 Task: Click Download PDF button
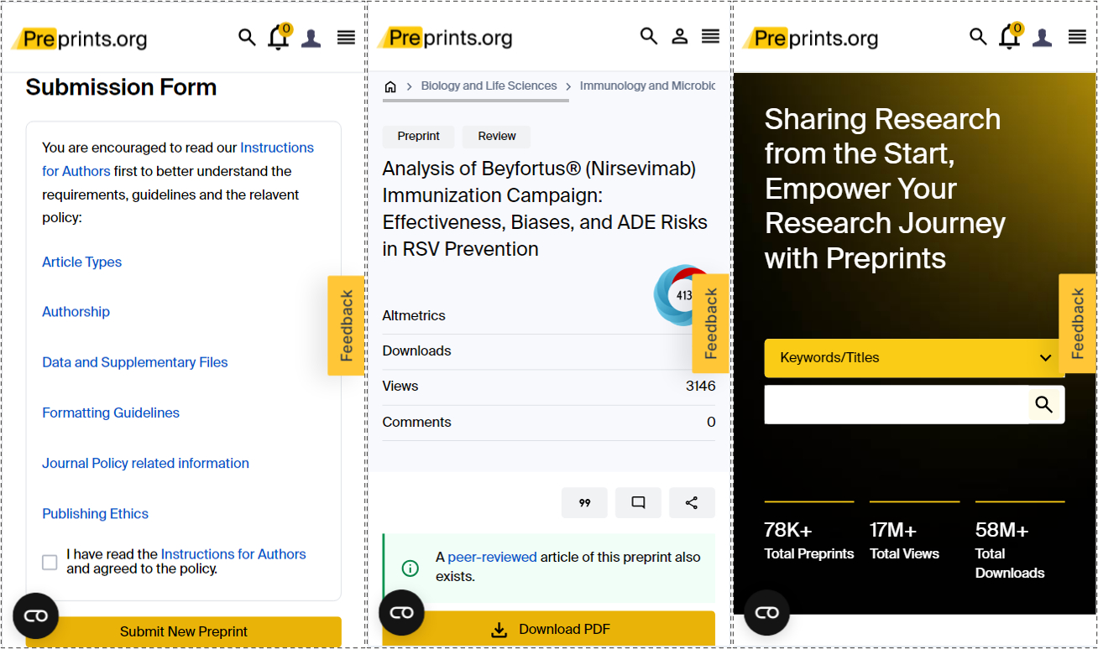[x=549, y=629]
